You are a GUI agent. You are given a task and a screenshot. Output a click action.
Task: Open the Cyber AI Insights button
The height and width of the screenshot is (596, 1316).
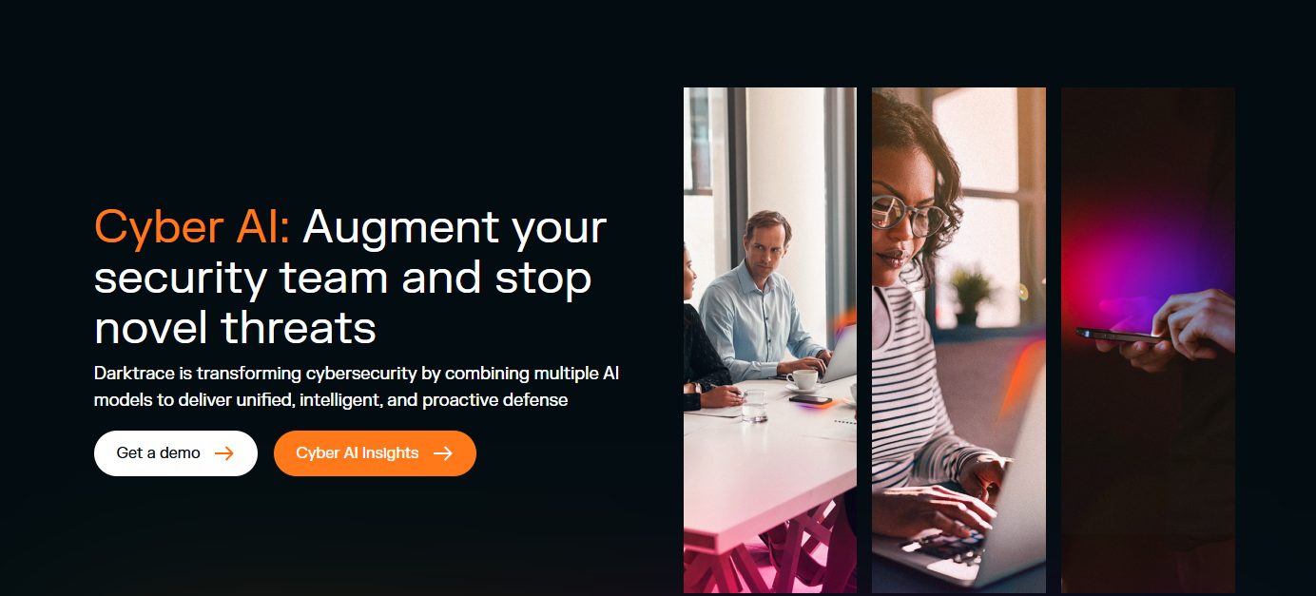point(375,453)
